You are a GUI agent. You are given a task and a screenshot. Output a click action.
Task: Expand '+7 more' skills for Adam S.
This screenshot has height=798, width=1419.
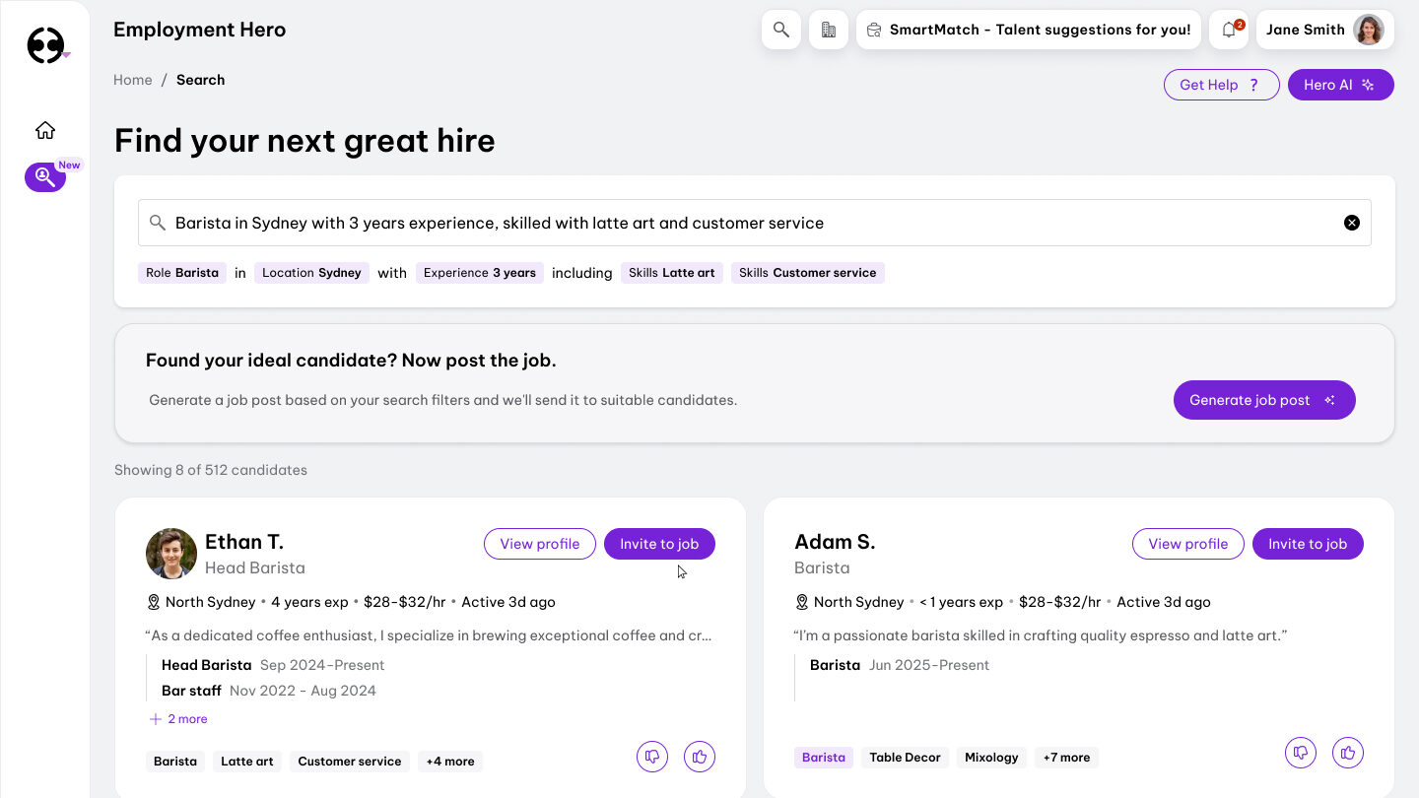point(1066,758)
